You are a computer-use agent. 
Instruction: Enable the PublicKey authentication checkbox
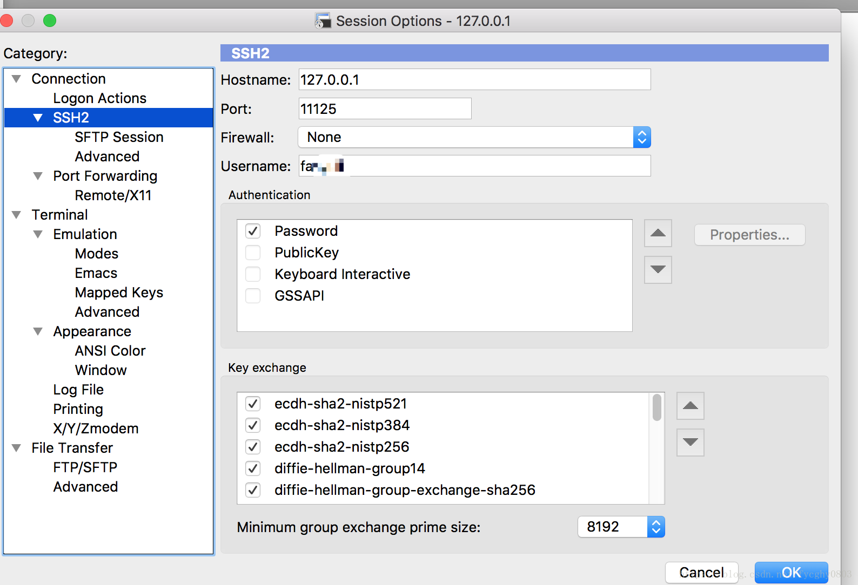[x=253, y=253]
